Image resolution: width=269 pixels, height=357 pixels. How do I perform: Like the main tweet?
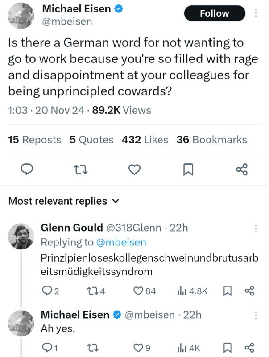(x=135, y=170)
